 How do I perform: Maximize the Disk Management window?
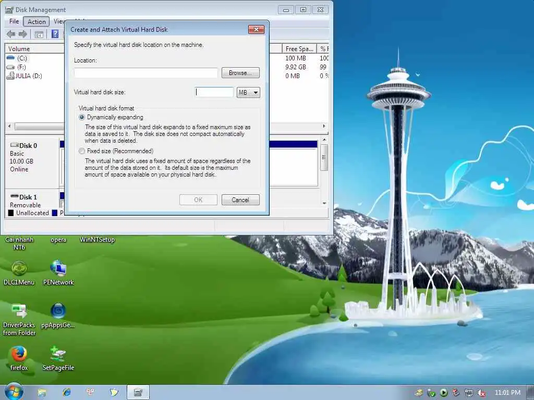click(303, 10)
